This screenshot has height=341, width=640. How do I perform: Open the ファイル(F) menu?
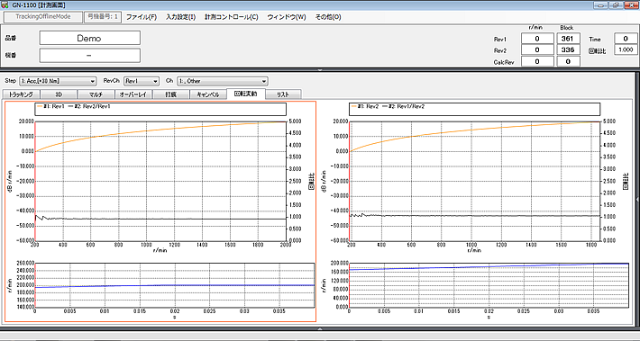pyautogui.click(x=142, y=17)
